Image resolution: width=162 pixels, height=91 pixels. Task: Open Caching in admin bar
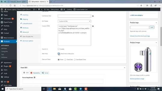coord(69,9)
